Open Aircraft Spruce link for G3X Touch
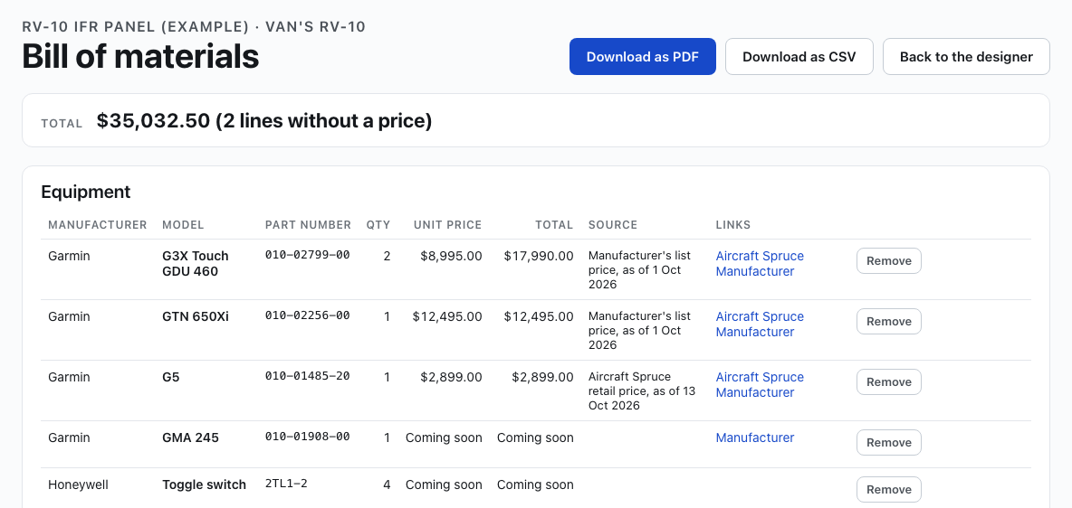Viewport: 1072px width, 508px height. click(760, 256)
